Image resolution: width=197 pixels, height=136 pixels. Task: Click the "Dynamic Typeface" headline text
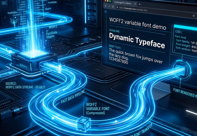click(x=137, y=41)
